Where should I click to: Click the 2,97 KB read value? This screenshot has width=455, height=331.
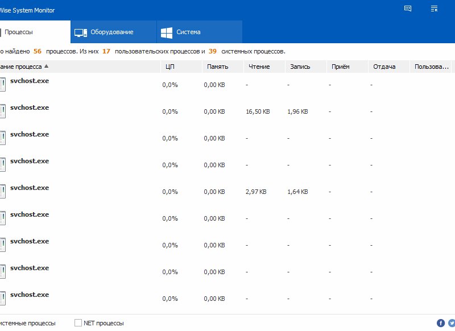tap(256, 192)
